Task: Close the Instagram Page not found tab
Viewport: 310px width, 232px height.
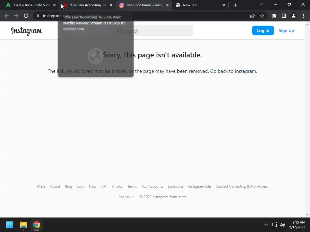Action: click(x=167, y=5)
